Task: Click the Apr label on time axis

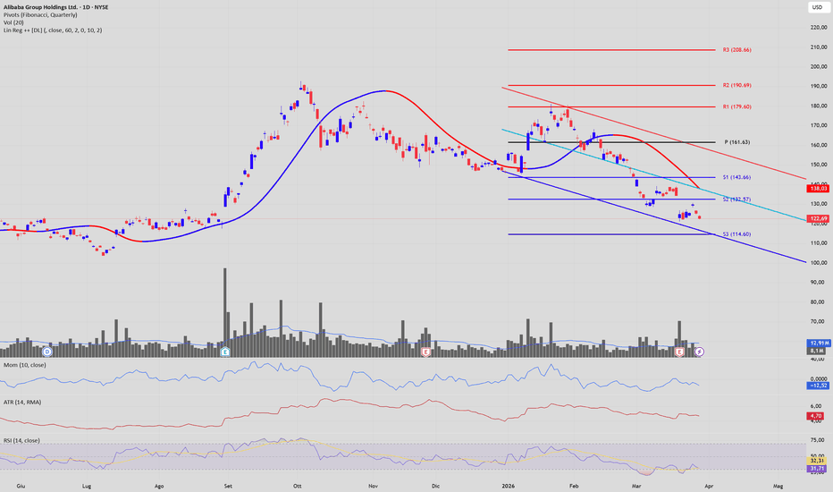Action: click(x=708, y=486)
